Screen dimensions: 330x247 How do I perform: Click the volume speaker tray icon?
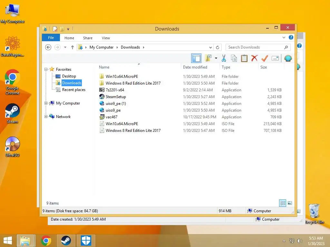(299, 241)
